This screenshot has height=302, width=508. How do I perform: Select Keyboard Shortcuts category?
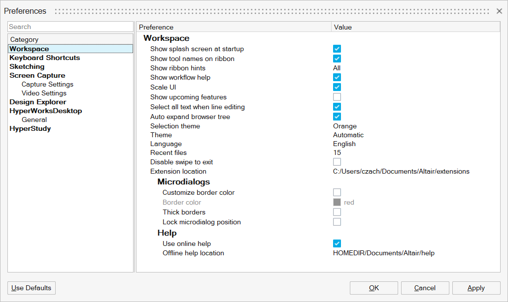click(45, 58)
